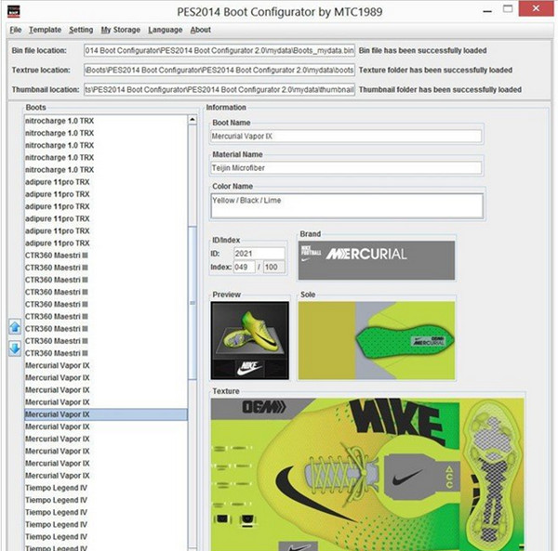
Task: Open the Setting menu
Action: pos(81,30)
